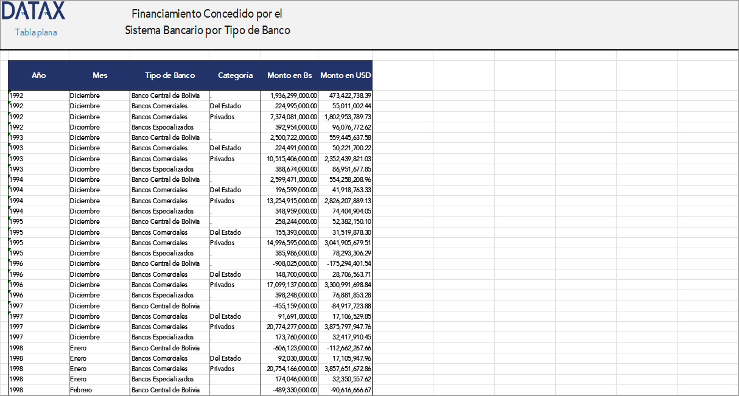Click the DATAX logo
Screen dimensions: 739x396
pyautogui.click(x=33, y=12)
